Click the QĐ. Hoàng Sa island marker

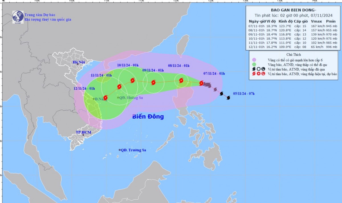pyautogui.click(x=118, y=98)
